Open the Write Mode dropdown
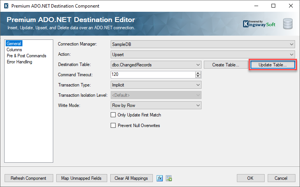The image size is (300, 187). click(156, 105)
